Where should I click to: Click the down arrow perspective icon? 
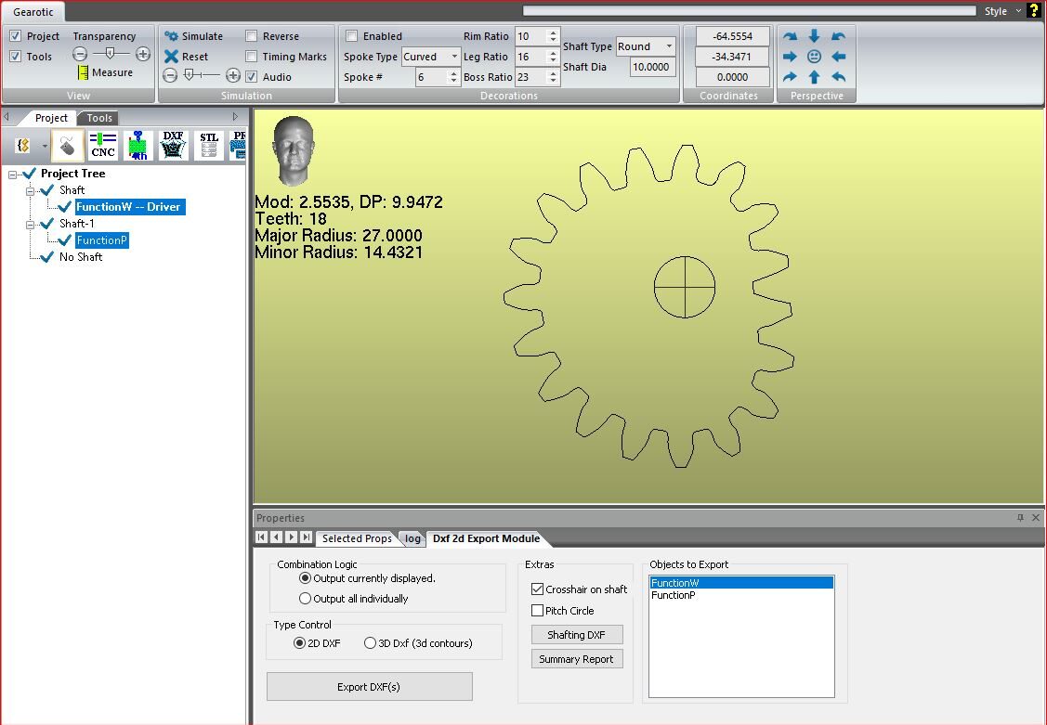tap(814, 36)
